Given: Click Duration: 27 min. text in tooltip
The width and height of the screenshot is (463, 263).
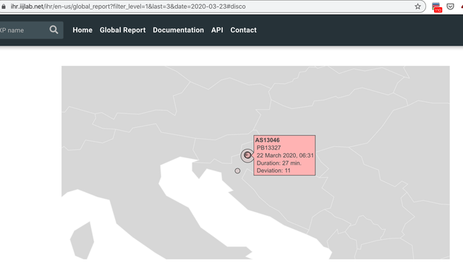Looking at the screenshot, I should pyautogui.click(x=279, y=163).
